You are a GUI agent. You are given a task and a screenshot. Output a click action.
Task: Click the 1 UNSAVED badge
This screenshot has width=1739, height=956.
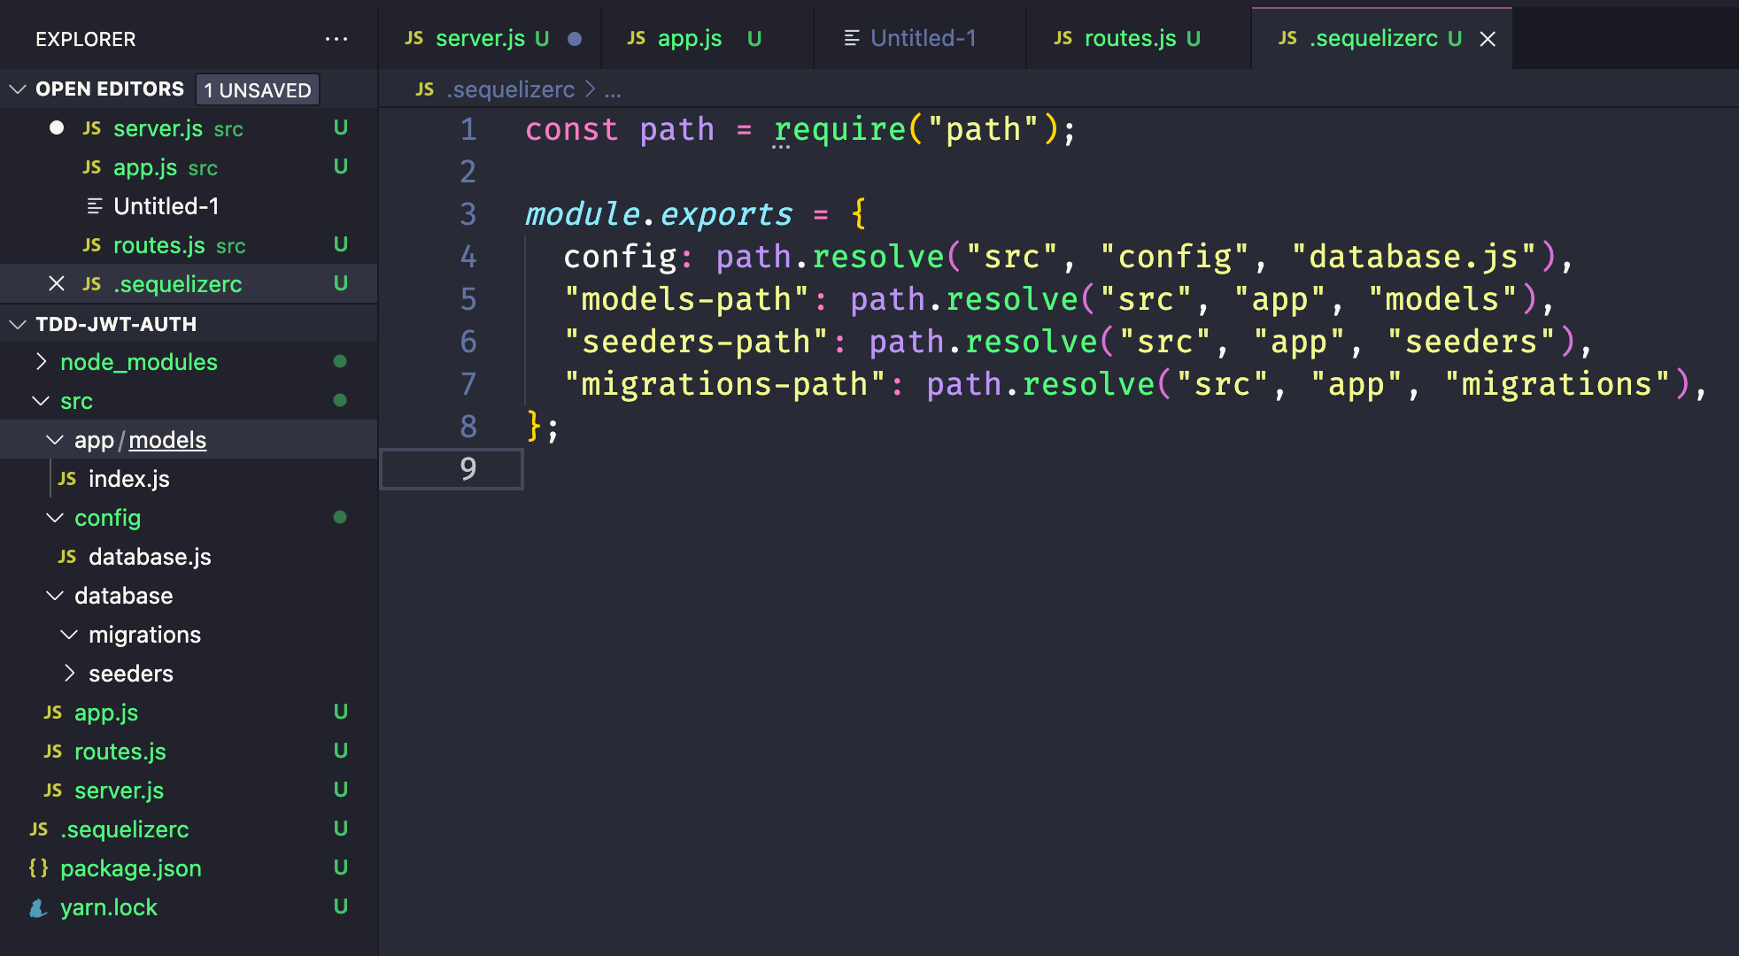click(x=257, y=89)
